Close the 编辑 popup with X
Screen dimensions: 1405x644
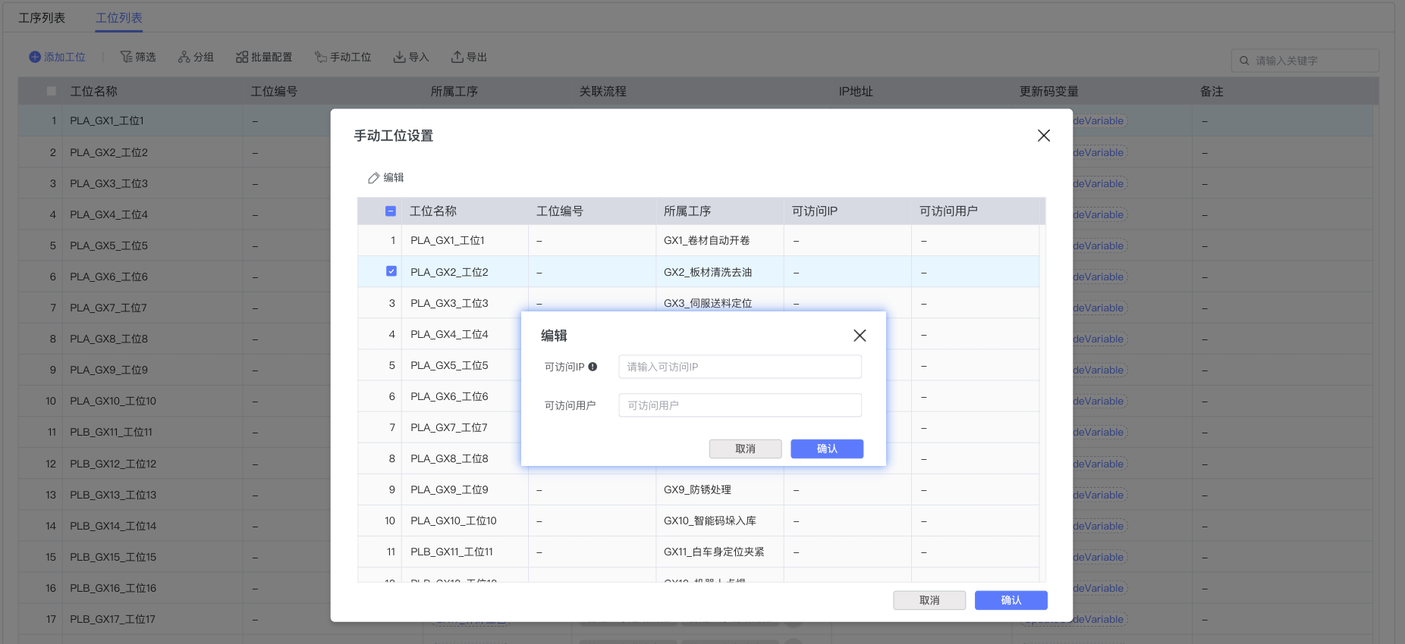tap(860, 336)
